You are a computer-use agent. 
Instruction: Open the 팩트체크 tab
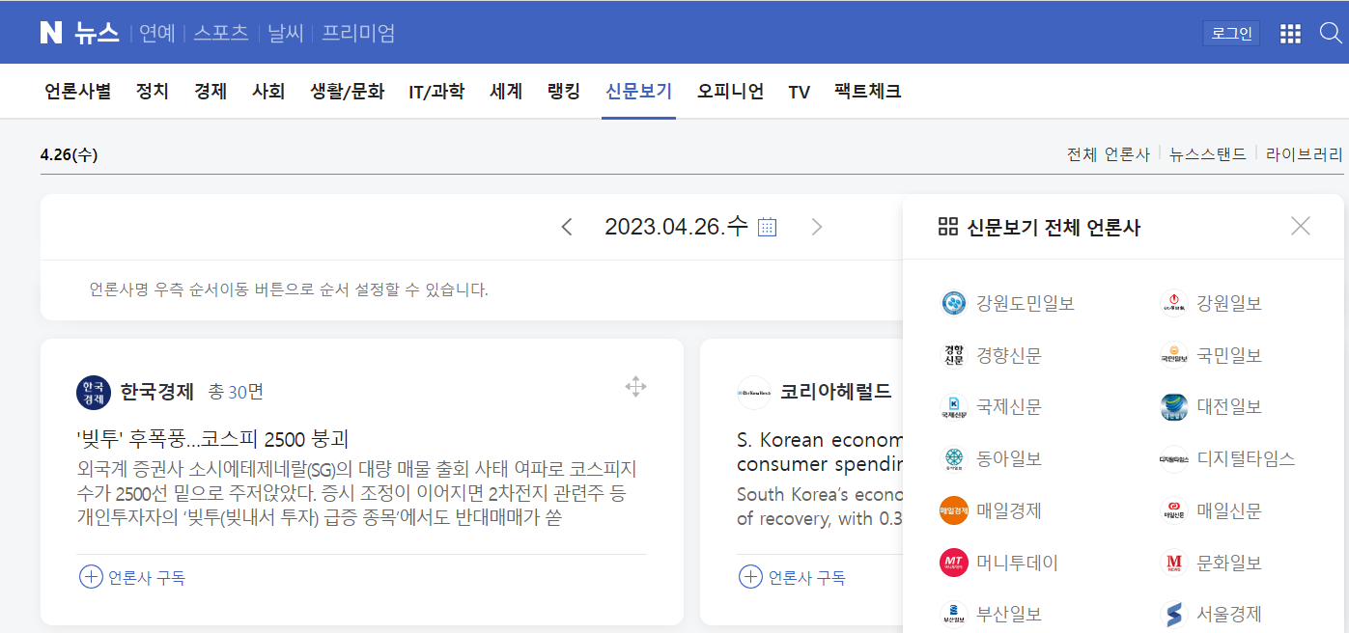868,92
